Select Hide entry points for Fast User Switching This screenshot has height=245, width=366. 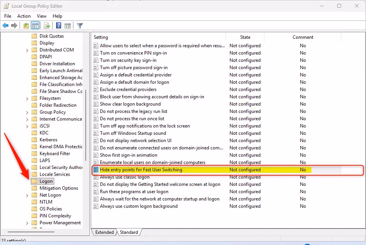tap(141, 170)
